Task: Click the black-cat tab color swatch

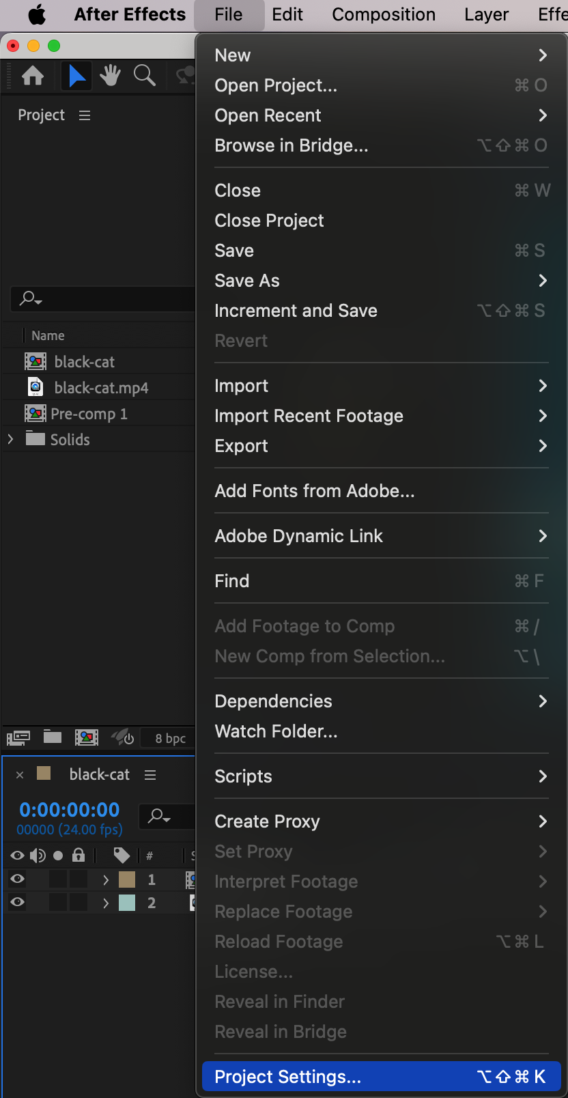Action: pos(44,773)
